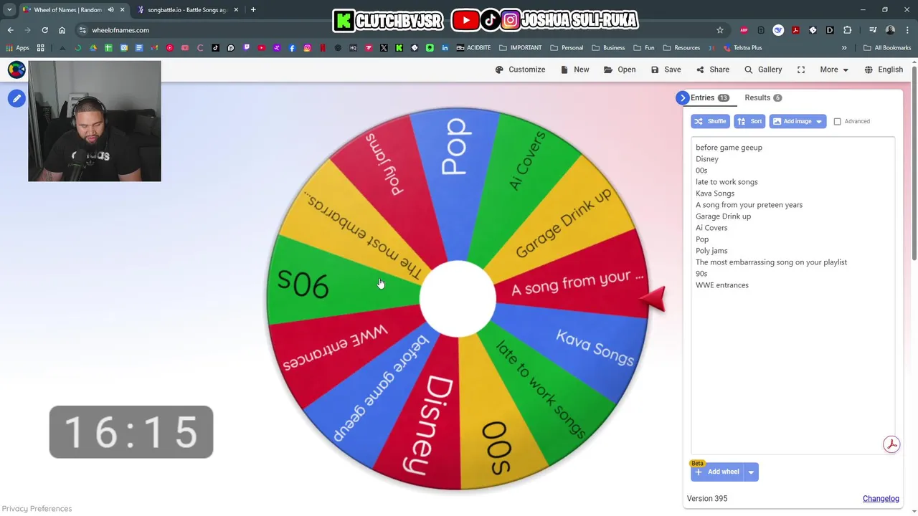Open Gallery menu item

763,70
